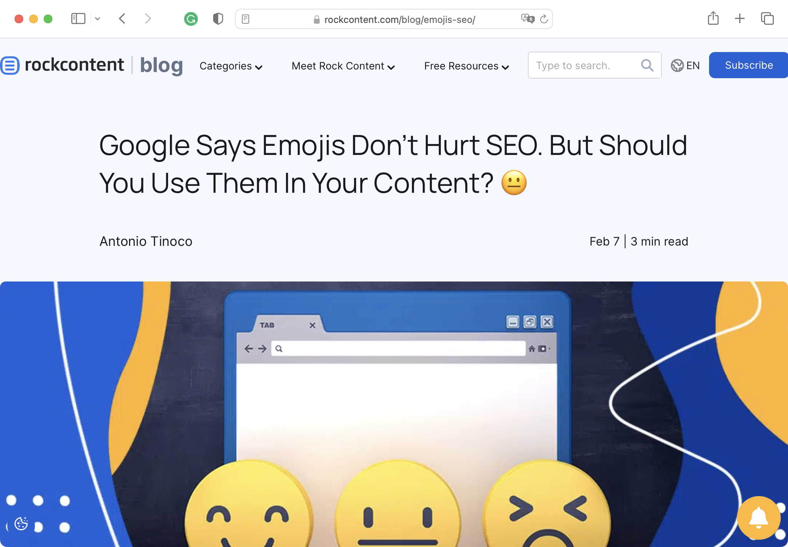
Task: Open author Antonio Tinoco link
Action: [146, 241]
